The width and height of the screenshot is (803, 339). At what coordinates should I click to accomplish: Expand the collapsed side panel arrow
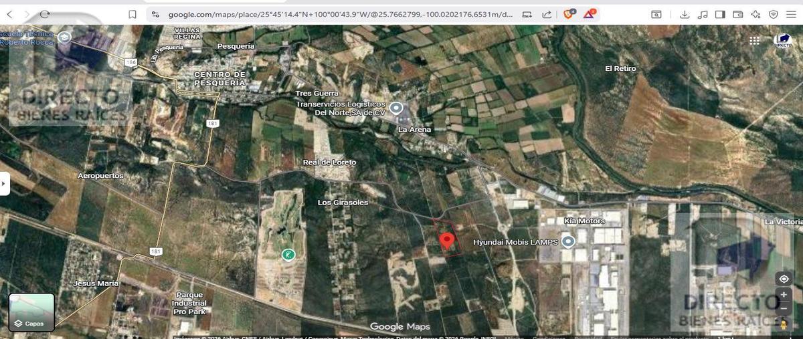click(5, 183)
